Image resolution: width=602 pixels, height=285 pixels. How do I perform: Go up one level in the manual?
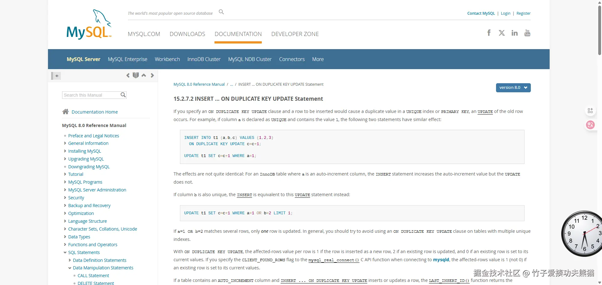point(144,75)
